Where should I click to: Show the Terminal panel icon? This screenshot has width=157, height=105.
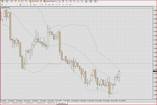pos(22,1)
